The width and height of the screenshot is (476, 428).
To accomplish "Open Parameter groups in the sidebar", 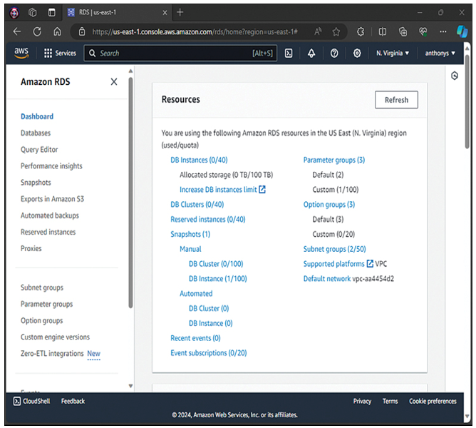I will pyautogui.click(x=47, y=304).
